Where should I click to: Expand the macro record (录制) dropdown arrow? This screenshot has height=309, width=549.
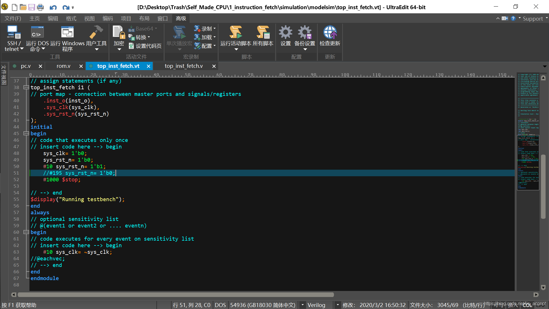[214, 29]
